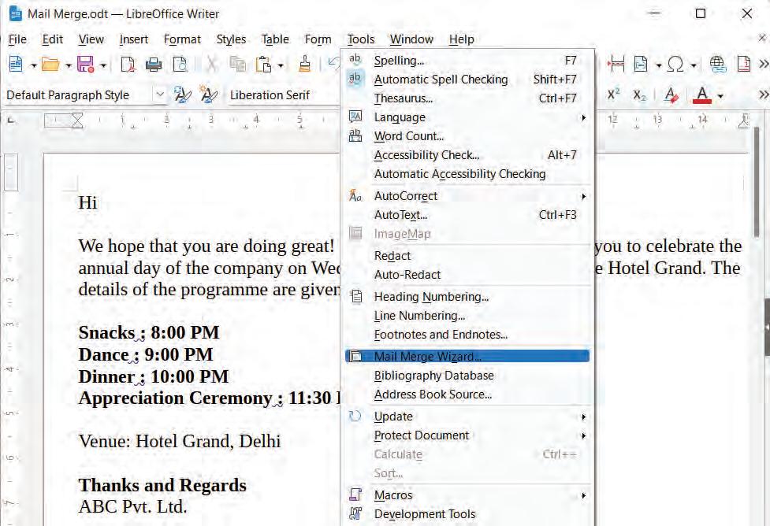
Task: Click the Word Count menu icon
Action: coord(355,135)
